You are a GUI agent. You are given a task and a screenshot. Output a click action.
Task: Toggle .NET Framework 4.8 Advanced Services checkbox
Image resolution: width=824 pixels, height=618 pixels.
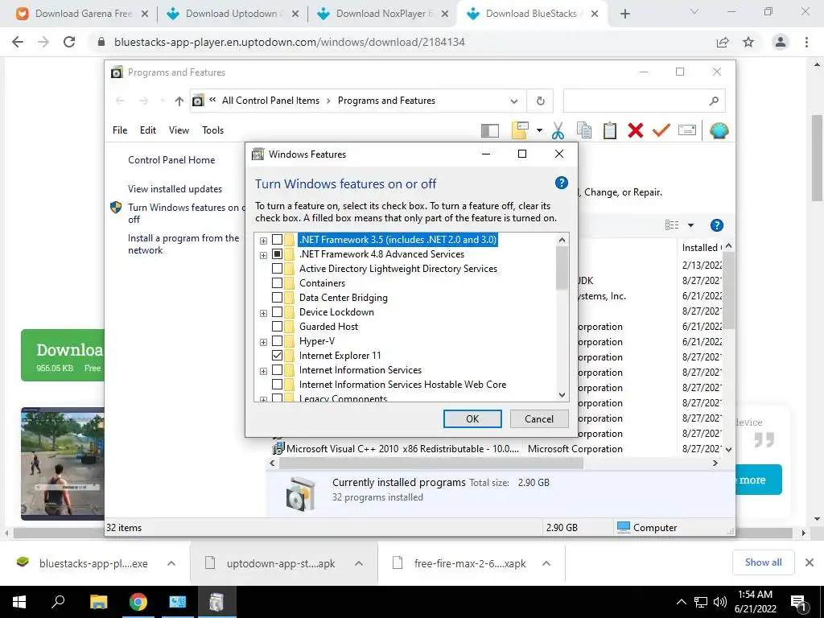277,254
